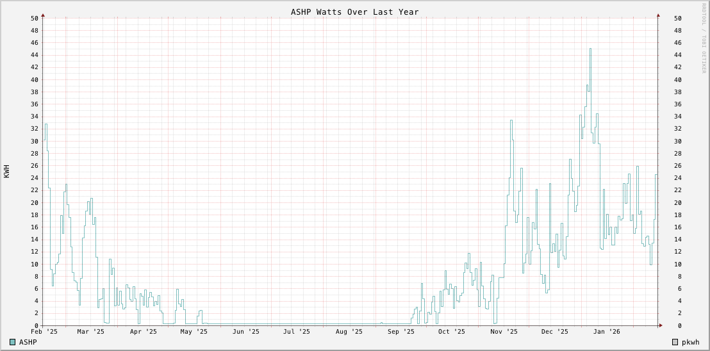
Task: Choose the Jan '26 x-axis label
Action: (x=606, y=332)
